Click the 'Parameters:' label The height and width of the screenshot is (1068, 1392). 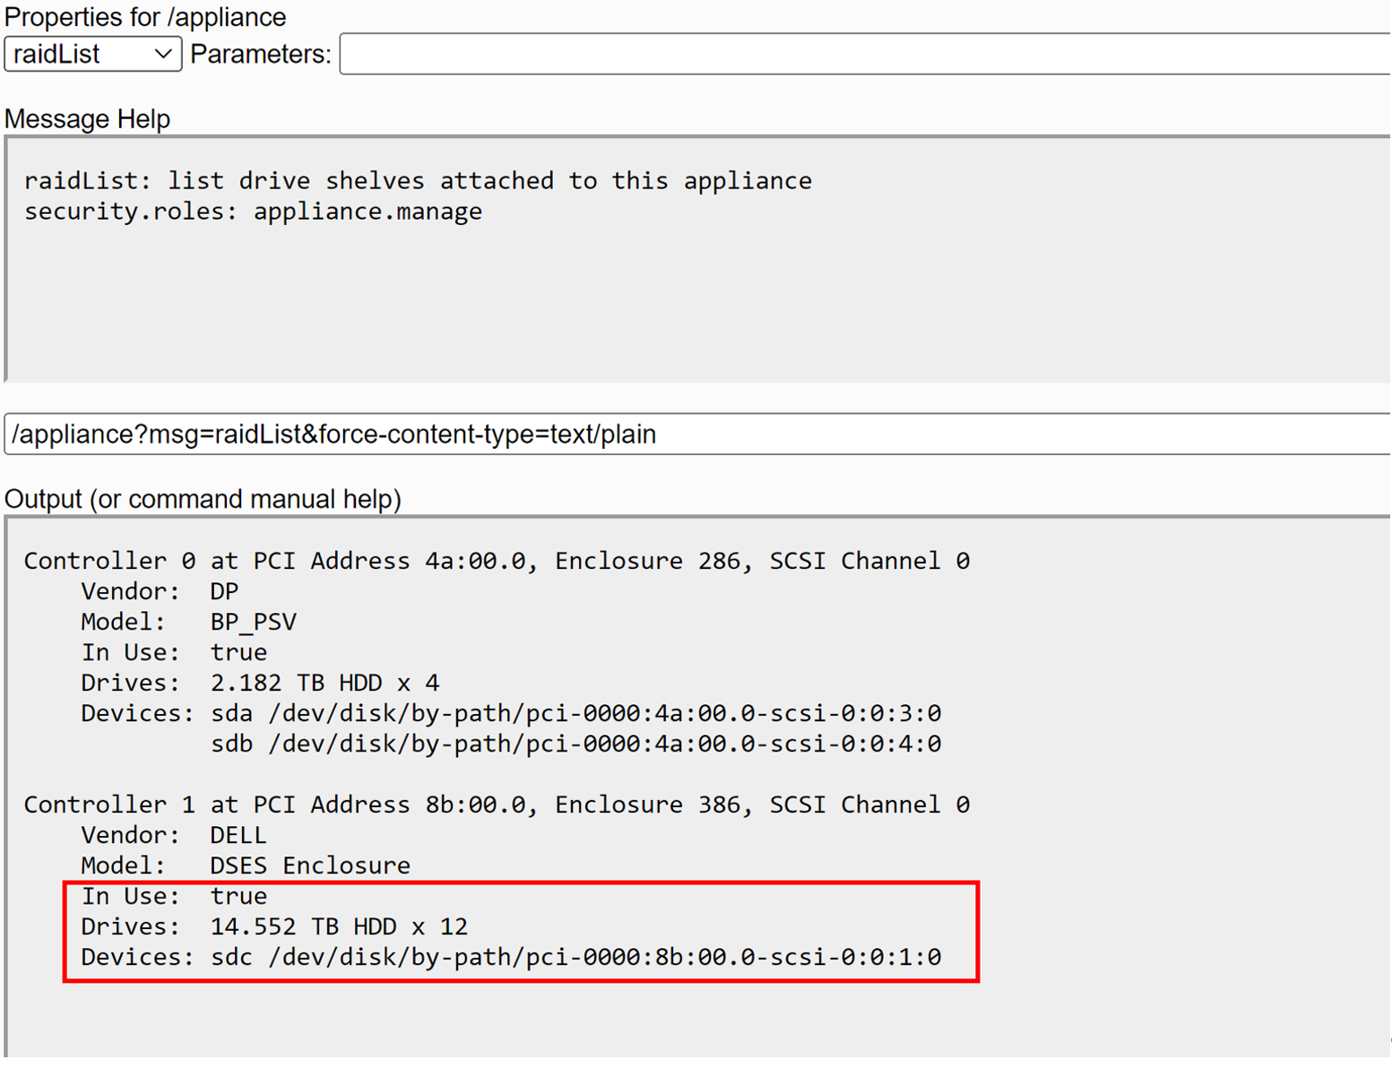(261, 55)
